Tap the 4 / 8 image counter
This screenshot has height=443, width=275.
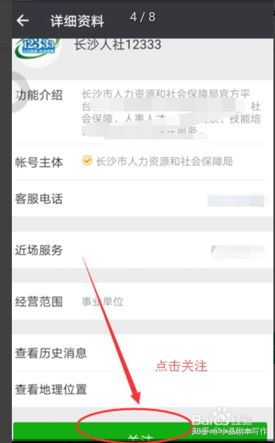142,17
